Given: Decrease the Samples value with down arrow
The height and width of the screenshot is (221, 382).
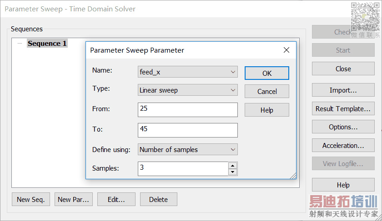Looking at the screenshot, I should pos(233,172).
